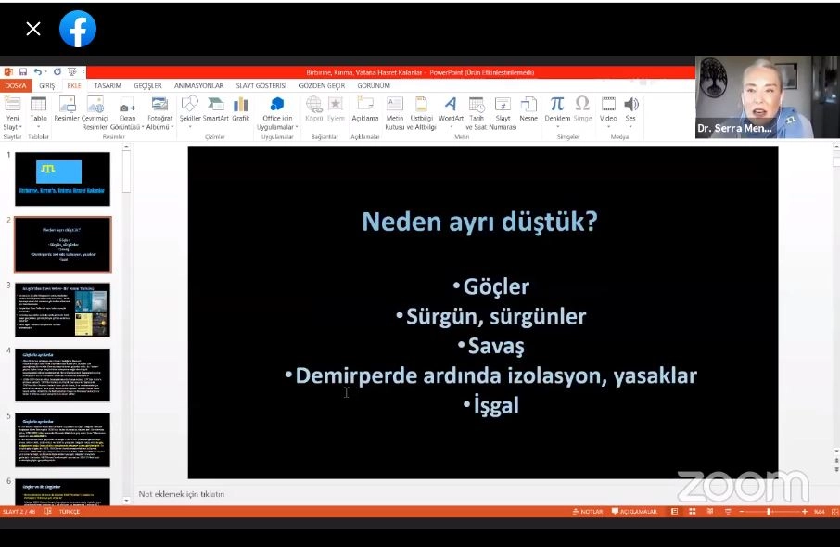840x547 pixels.
Task: Click the WordArt icon
Action: tap(451, 105)
